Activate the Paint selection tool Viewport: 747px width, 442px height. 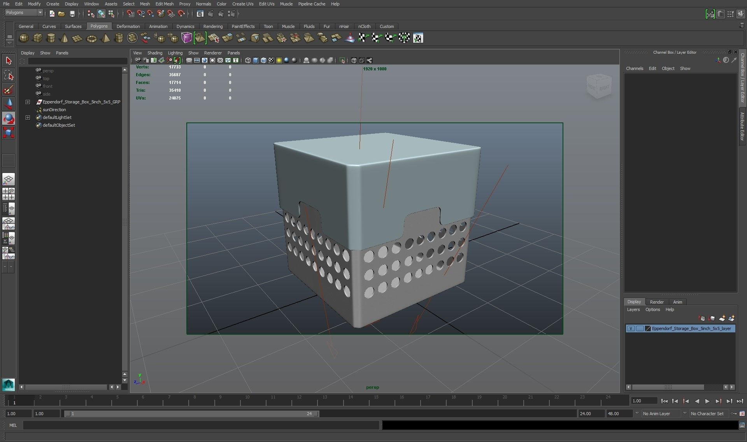tap(9, 90)
